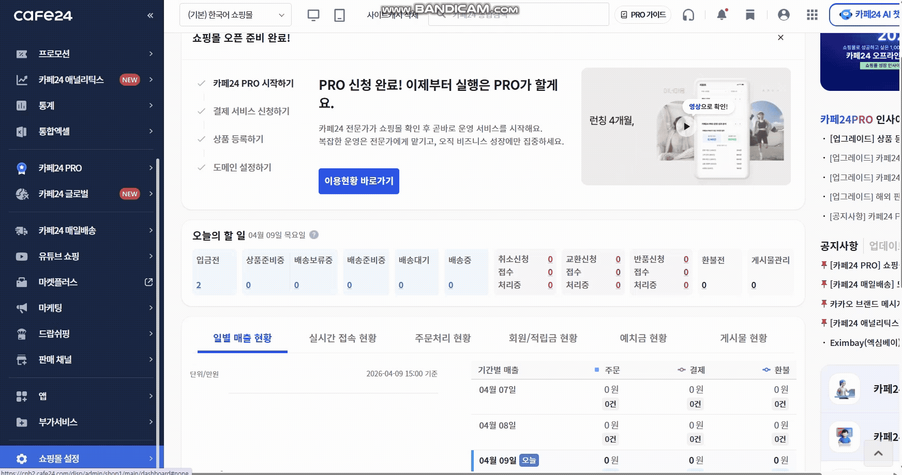This screenshot has width=902, height=475.
Task: Open the 한국어 쇼핑몰 shop selector dropdown
Action: click(236, 15)
